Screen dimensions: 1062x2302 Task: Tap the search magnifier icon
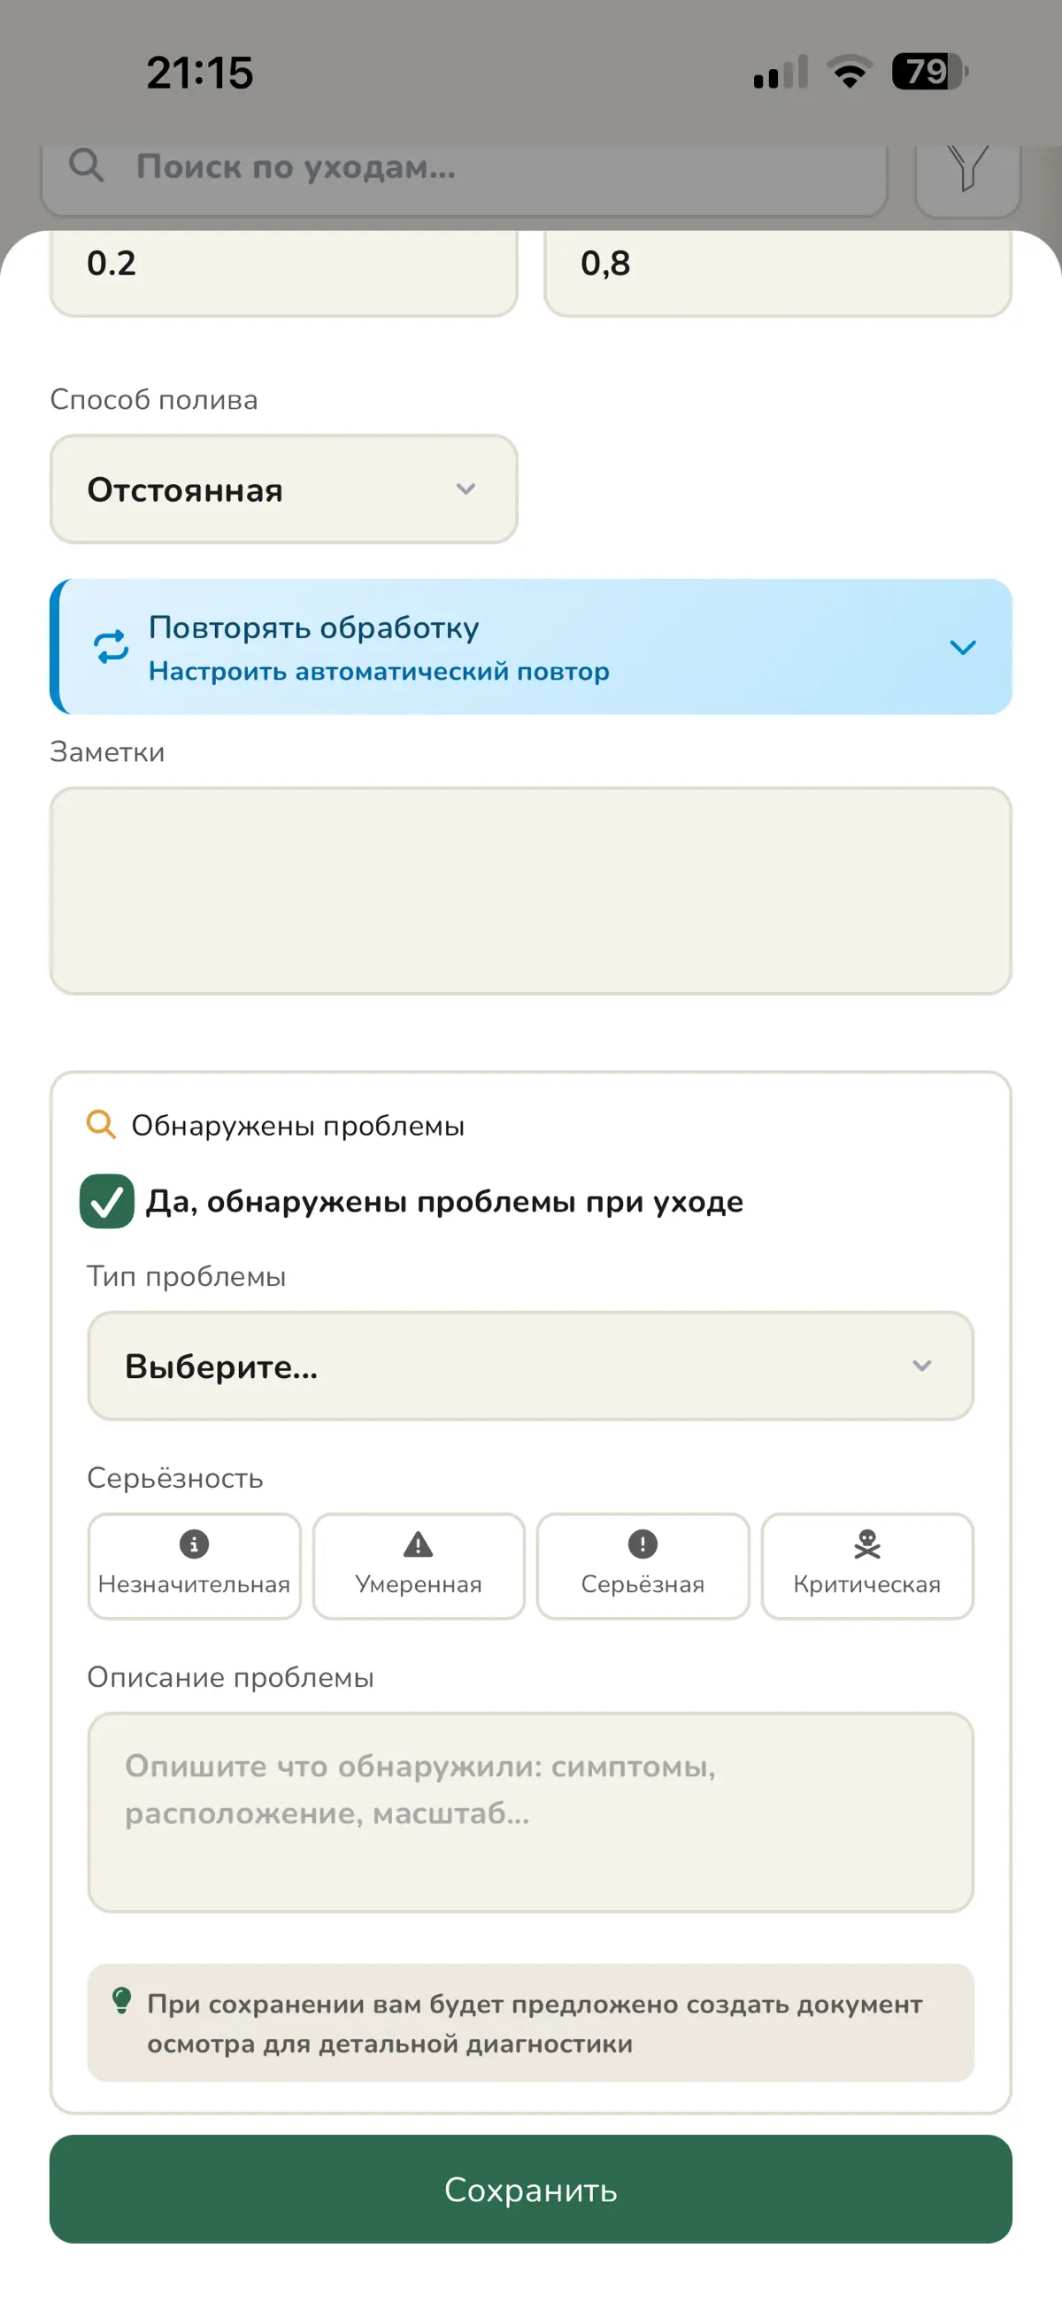[86, 165]
